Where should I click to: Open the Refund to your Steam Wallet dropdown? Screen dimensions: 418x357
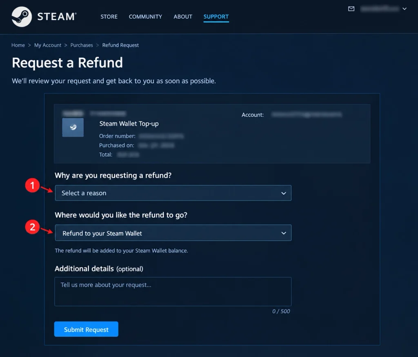point(173,233)
